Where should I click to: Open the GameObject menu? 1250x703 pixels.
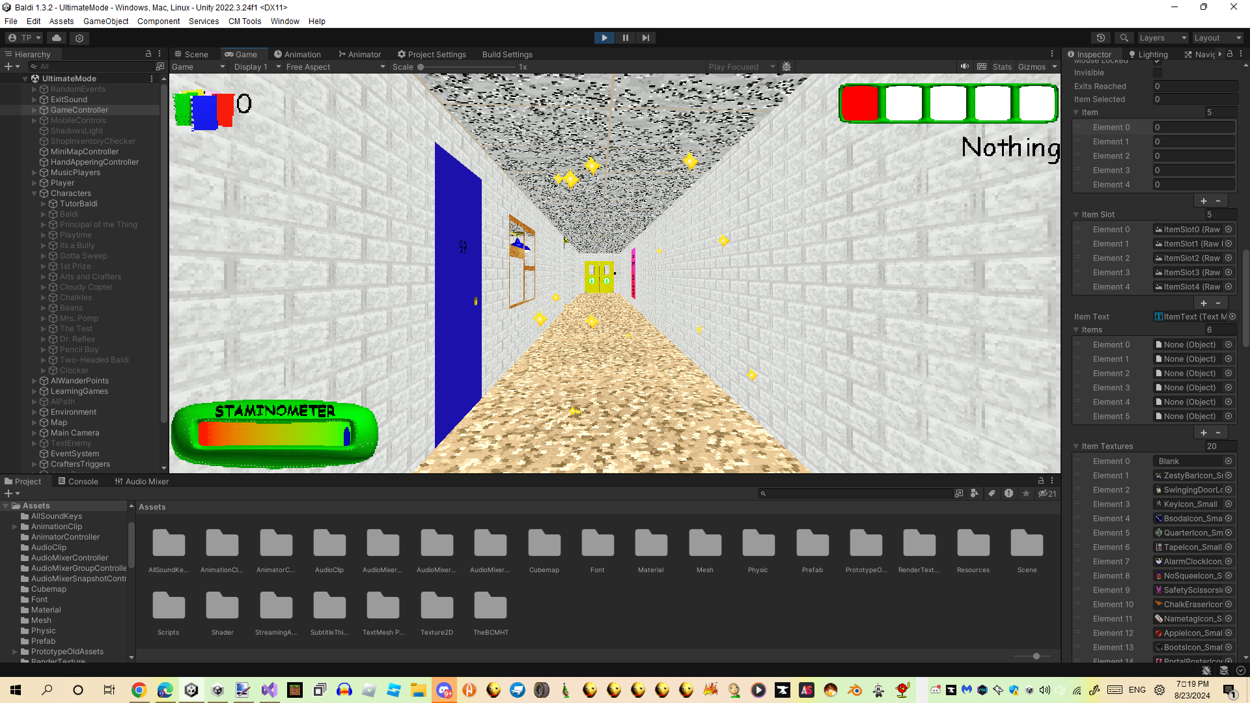(105, 21)
